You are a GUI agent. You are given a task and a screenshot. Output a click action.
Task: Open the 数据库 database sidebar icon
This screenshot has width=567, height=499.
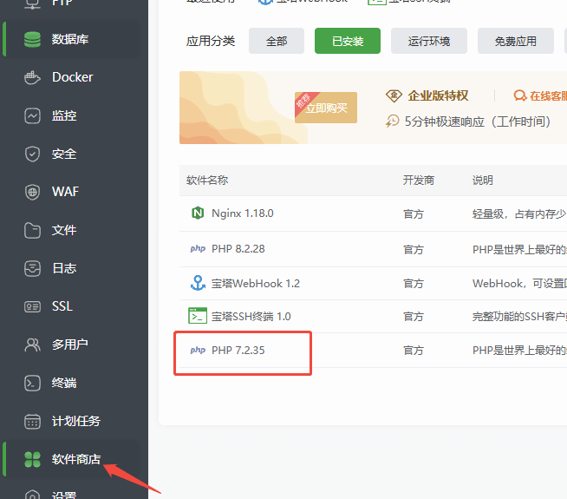(32, 39)
